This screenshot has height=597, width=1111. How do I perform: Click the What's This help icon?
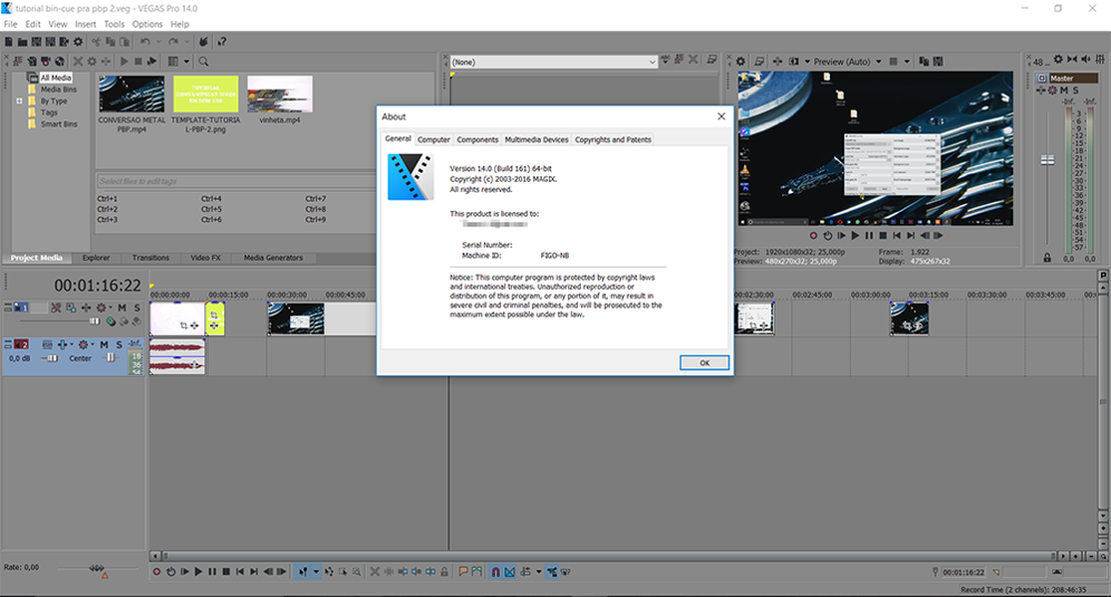tap(222, 42)
